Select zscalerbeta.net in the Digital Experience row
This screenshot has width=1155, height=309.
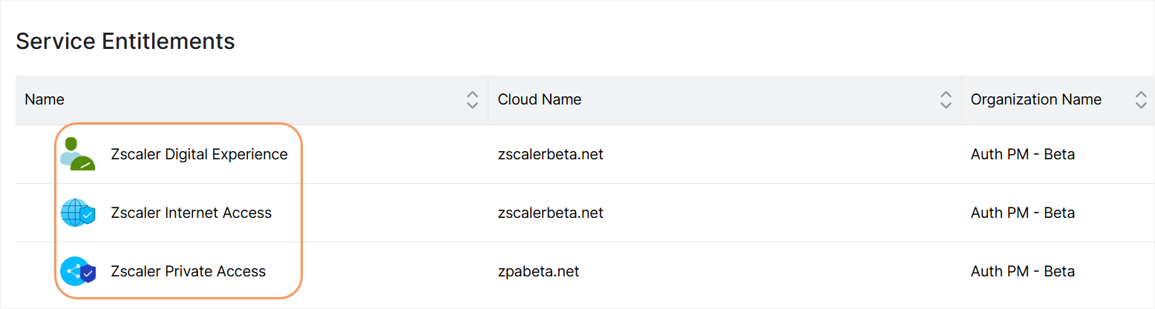click(x=551, y=154)
